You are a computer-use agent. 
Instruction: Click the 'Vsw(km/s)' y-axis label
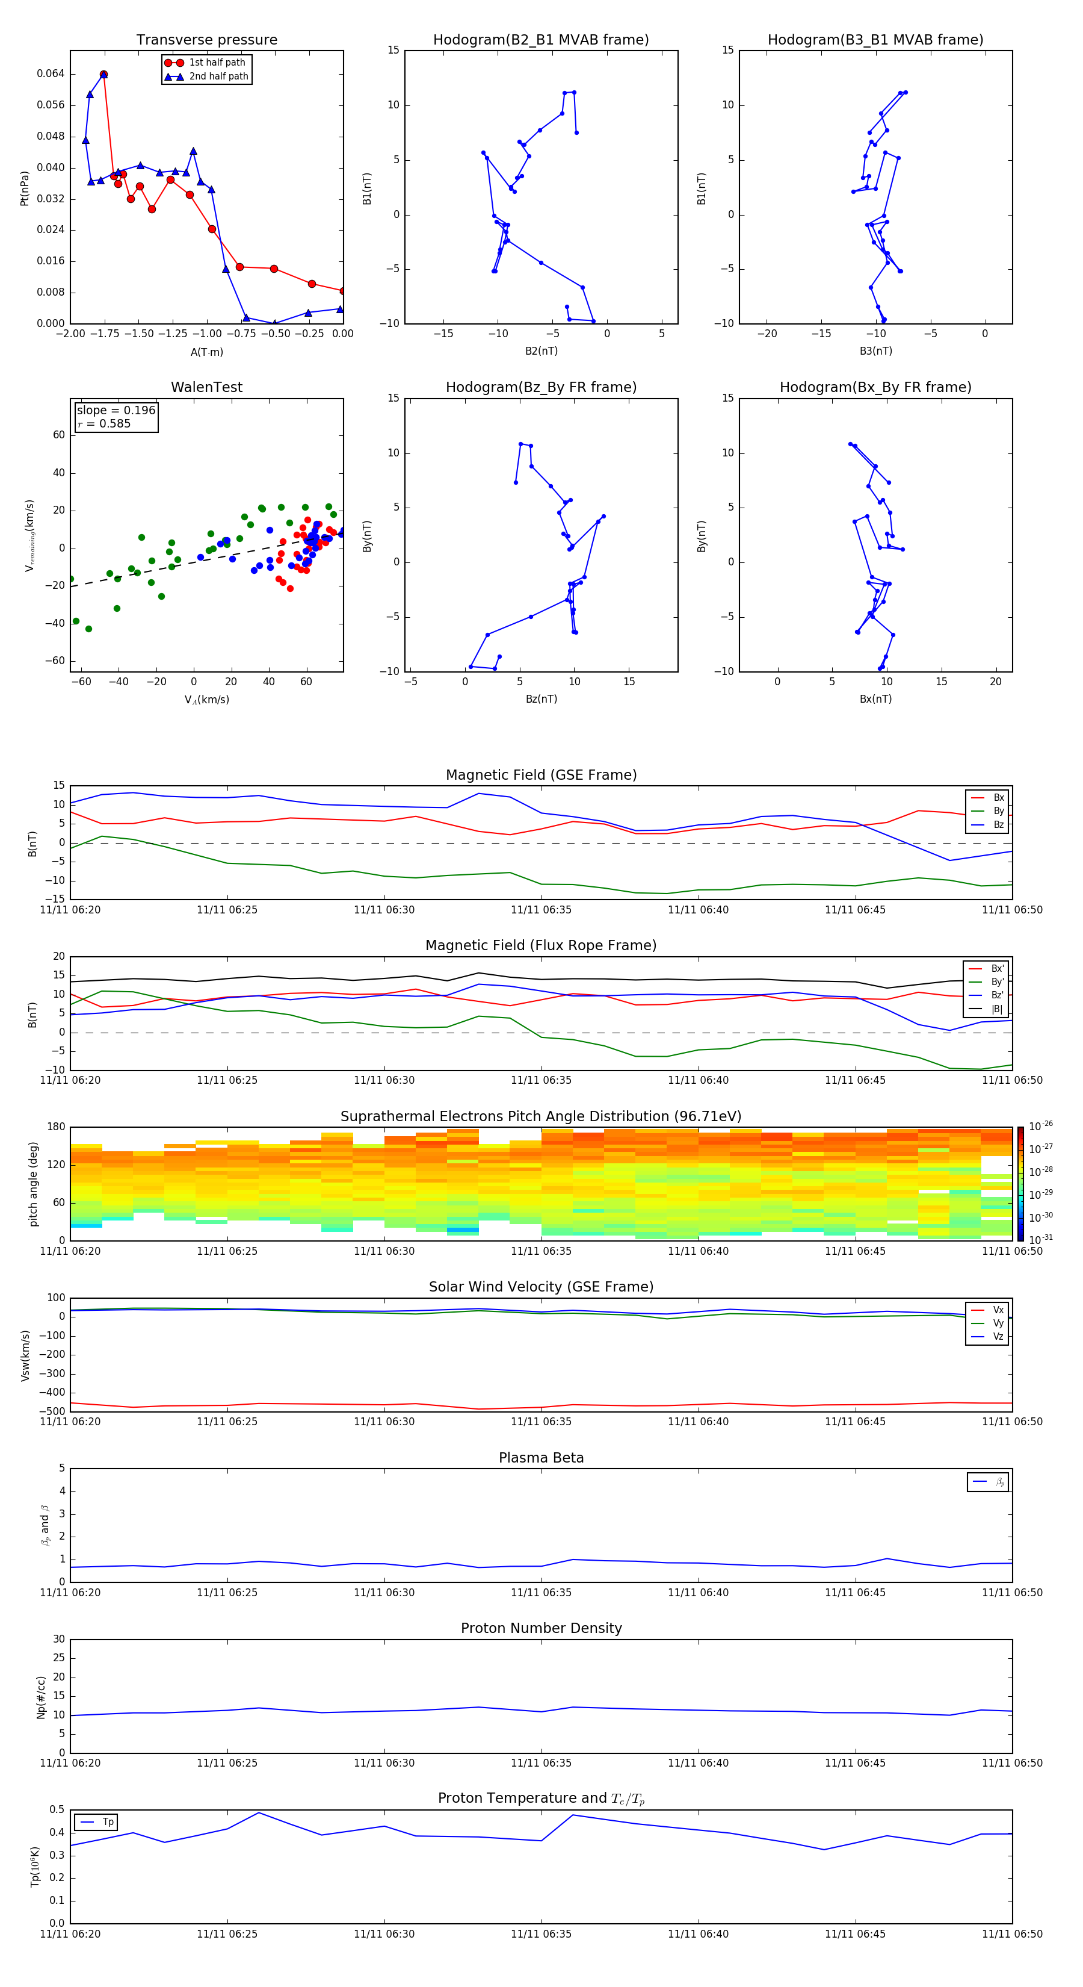[x=25, y=1355]
